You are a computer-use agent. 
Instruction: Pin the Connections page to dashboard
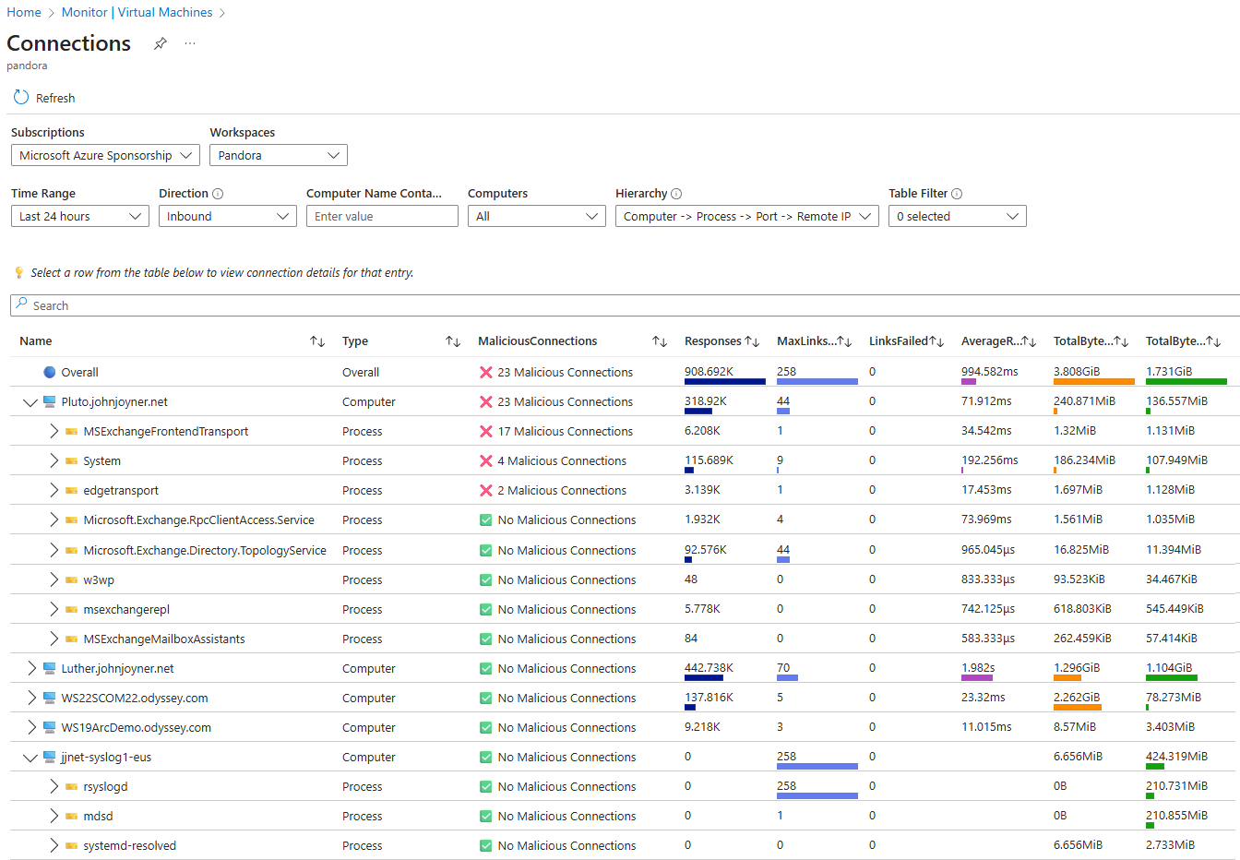161,43
